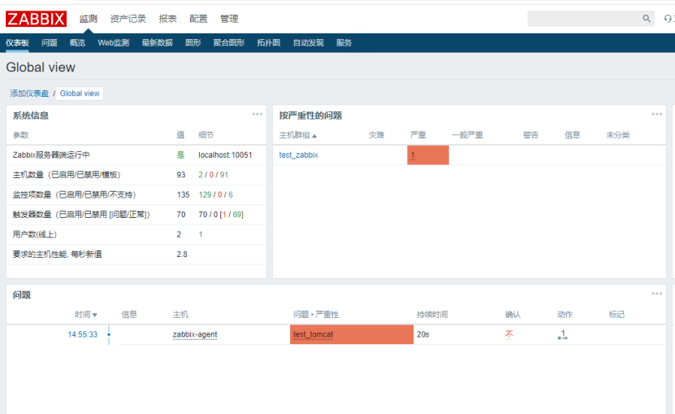Image resolution: width=675 pixels, height=414 pixels.
Task: Click the Global view breadcrumb link
Action: tap(80, 94)
